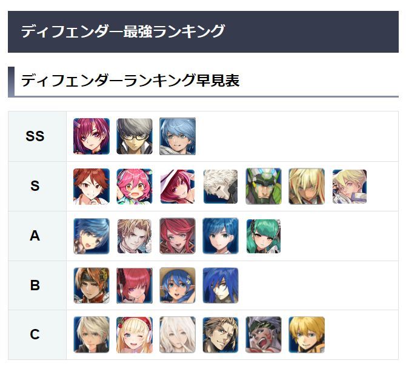
Task: Open the red-haired woman in A tier
Action: (x=178, y=236)
